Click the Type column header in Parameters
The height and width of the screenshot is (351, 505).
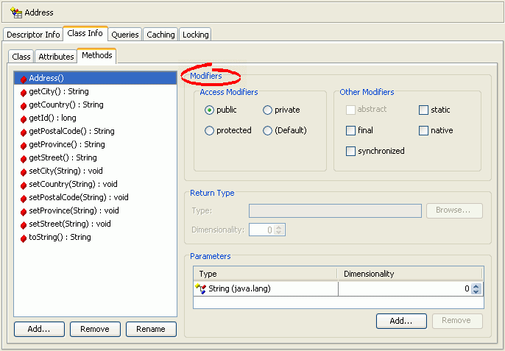point(265,274)
